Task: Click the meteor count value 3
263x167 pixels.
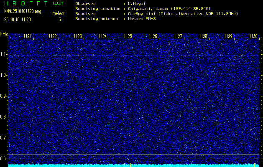Action: pos(60,19)
